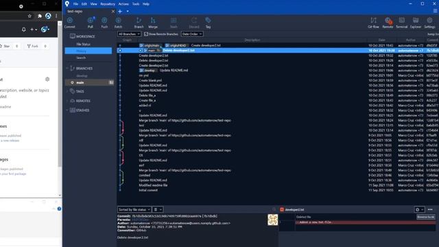Open the list view mode dropdown
This screenshot has height=247, width=439.
pyautogui.click(x=158, y=209)
